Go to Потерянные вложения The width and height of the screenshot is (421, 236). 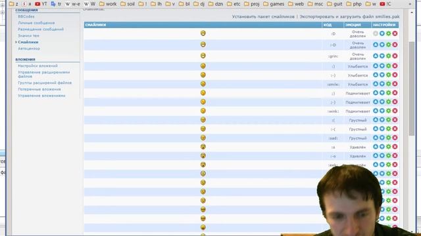[39, 89]
